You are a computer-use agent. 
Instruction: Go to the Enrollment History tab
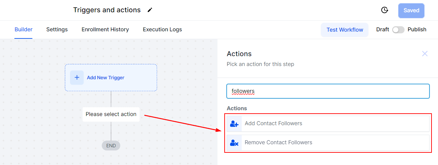(105, 30)
